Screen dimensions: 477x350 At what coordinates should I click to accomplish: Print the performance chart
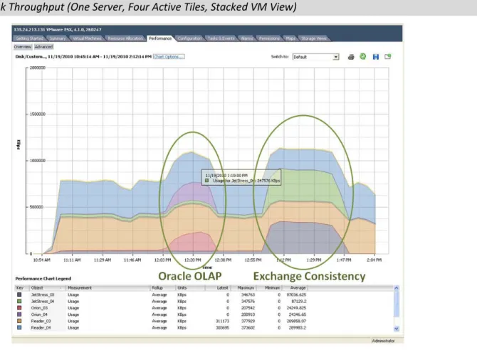(x=351, y=57)
